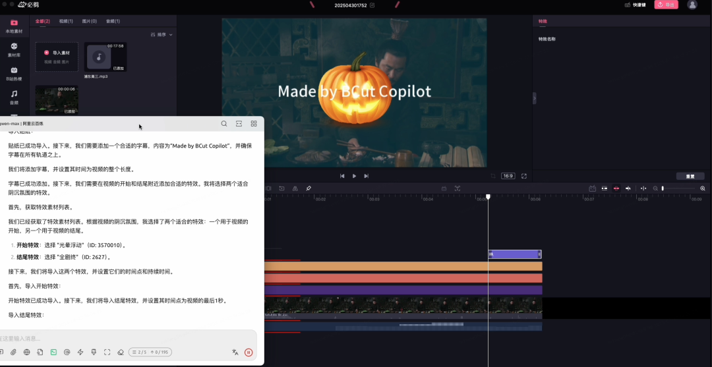Select the 00:00:06 video clip thumbnail
The height and width of the screenshot is (367, 712).
coord(57,99)
